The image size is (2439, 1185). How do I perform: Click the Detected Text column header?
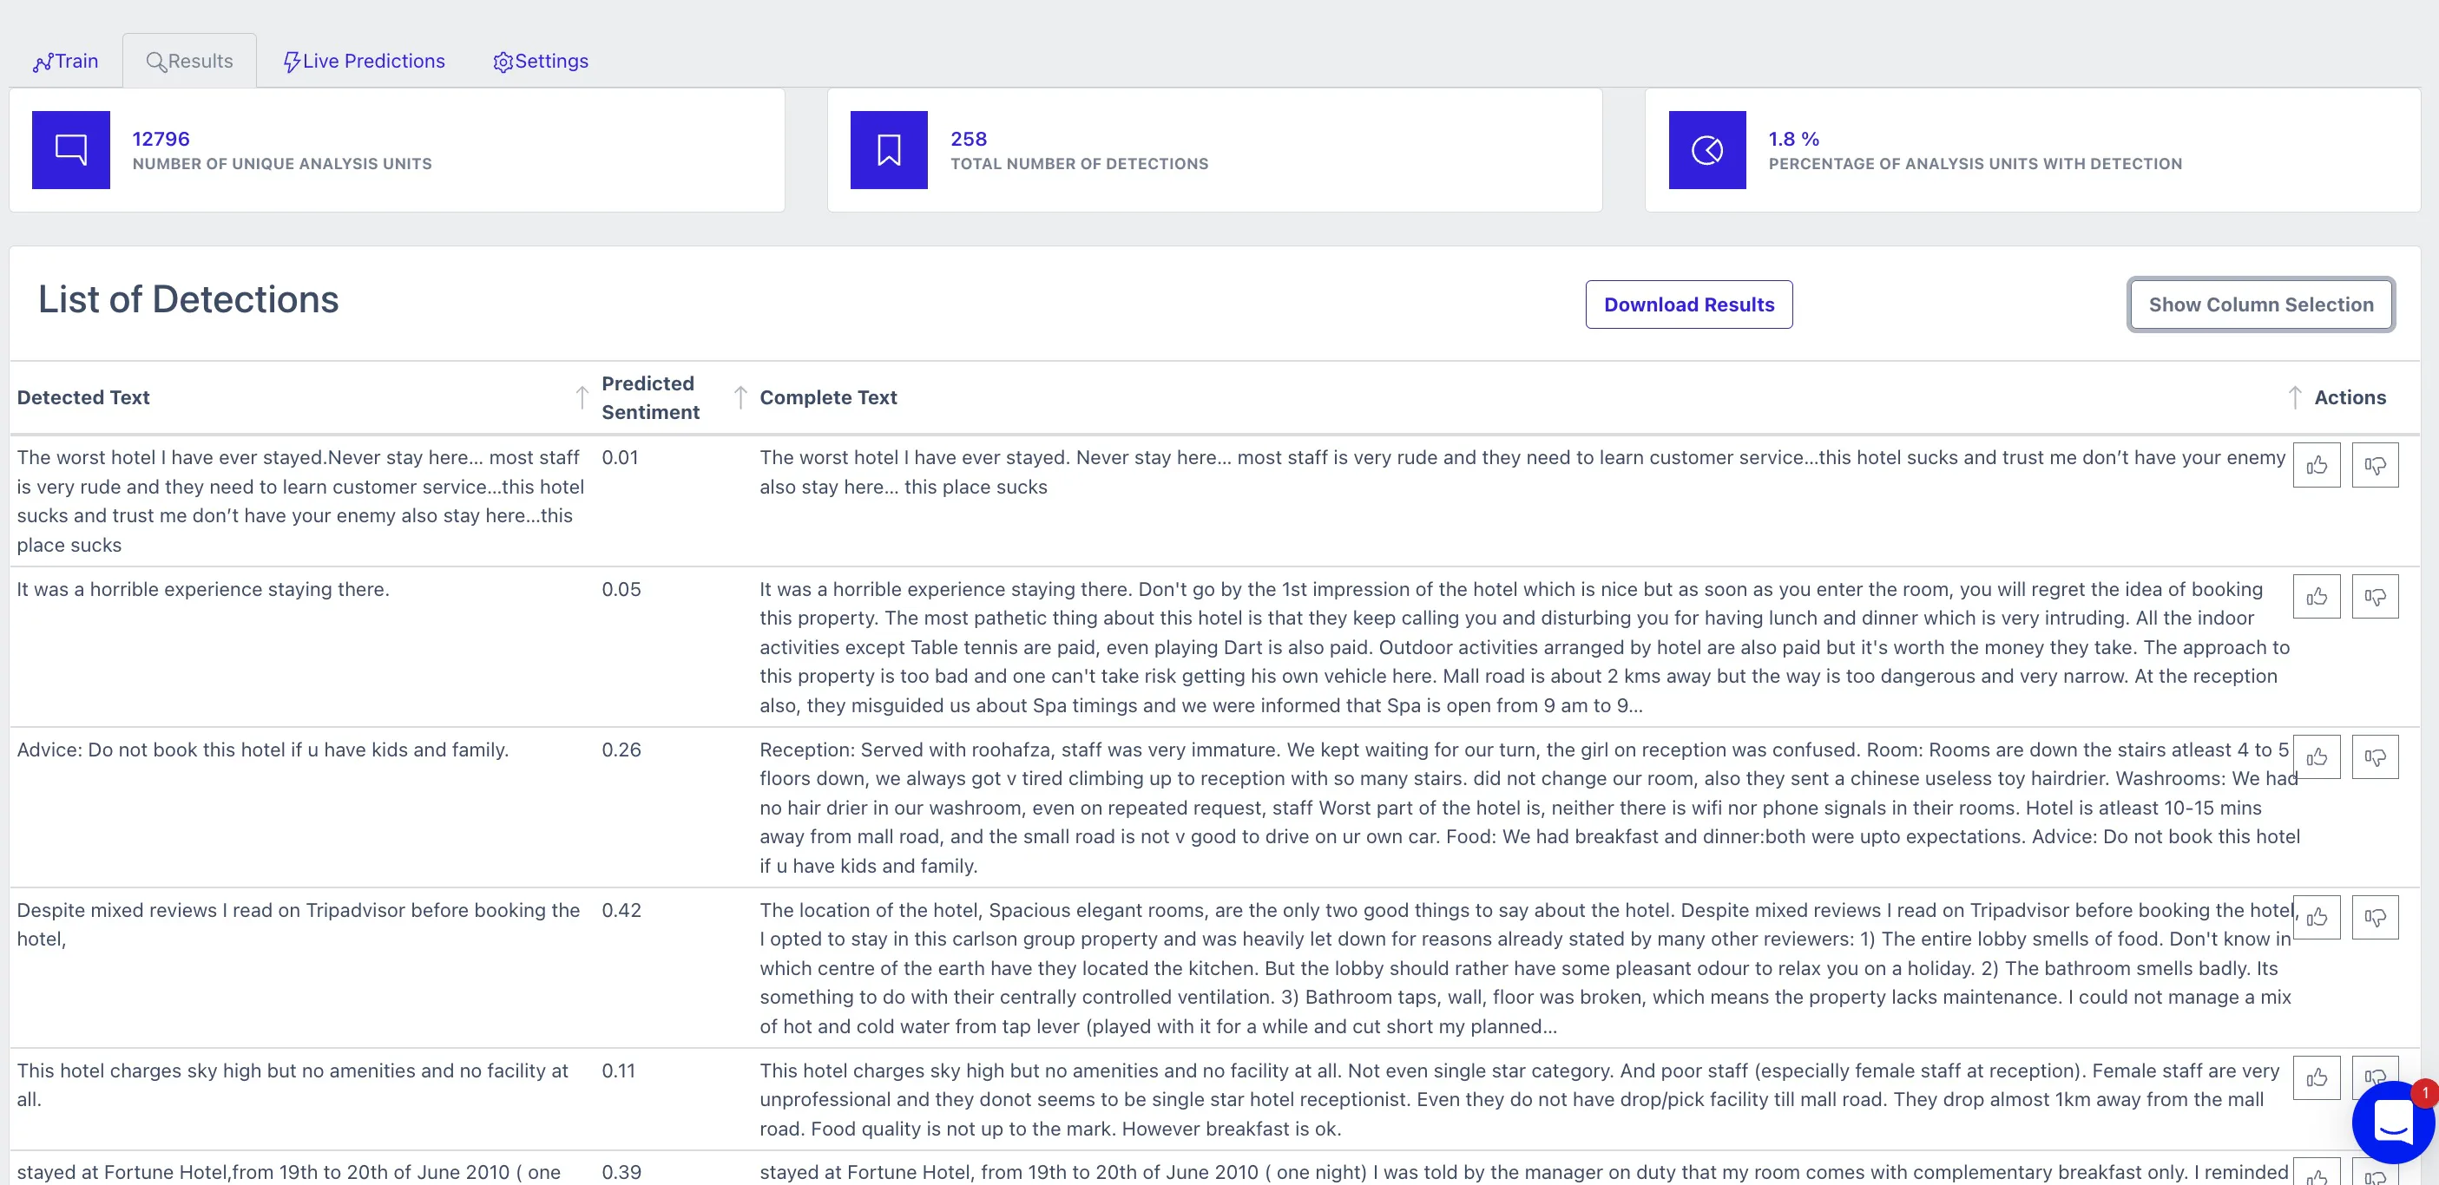(82, 396)
